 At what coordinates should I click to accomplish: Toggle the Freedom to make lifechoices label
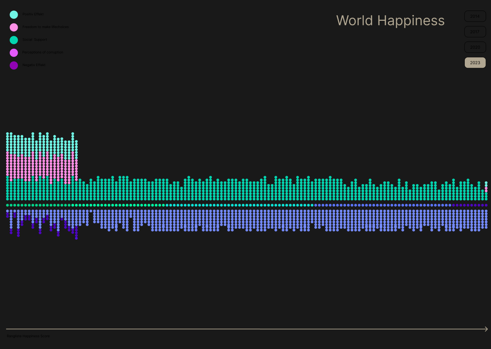coord(45,27)
